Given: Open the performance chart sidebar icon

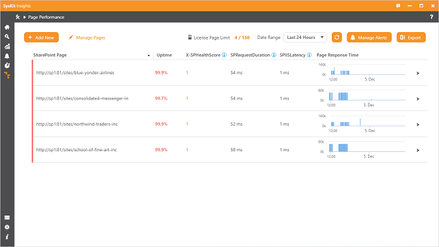Looking at the screenshot, I should pos(7,46).
